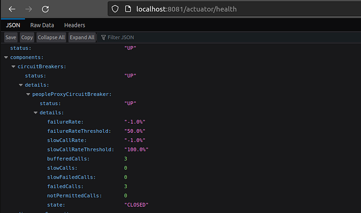Click the filter funnel icon
Screen dimensions: 361x213
(x=104, y=37)
